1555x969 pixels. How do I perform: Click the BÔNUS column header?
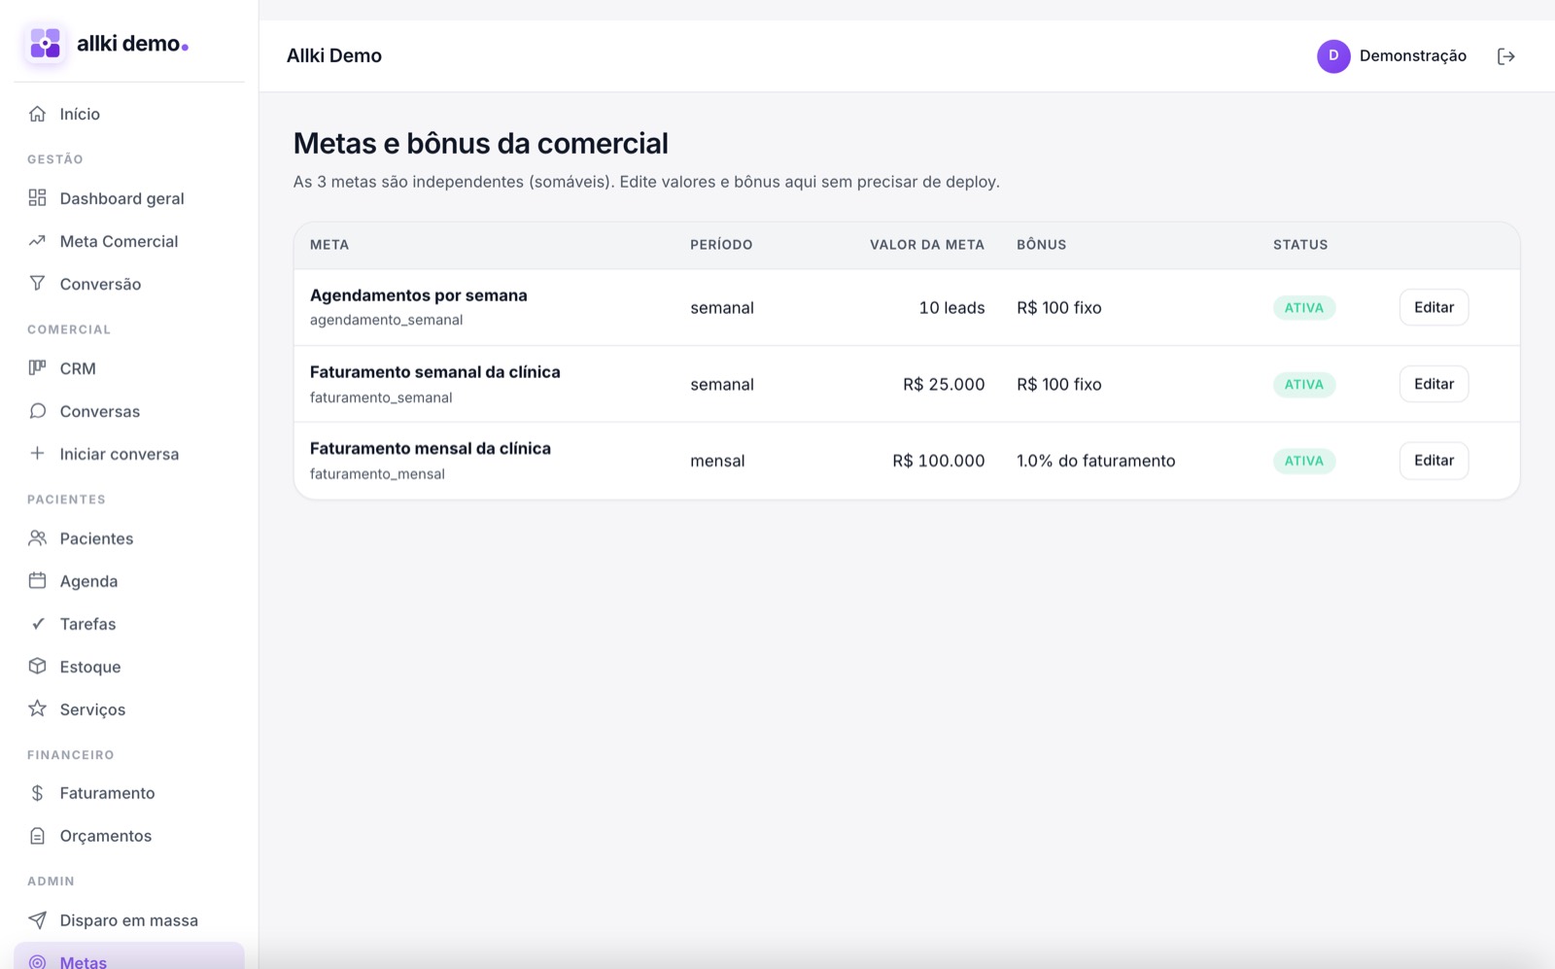pyautogui.click(x=1041, y=245)
